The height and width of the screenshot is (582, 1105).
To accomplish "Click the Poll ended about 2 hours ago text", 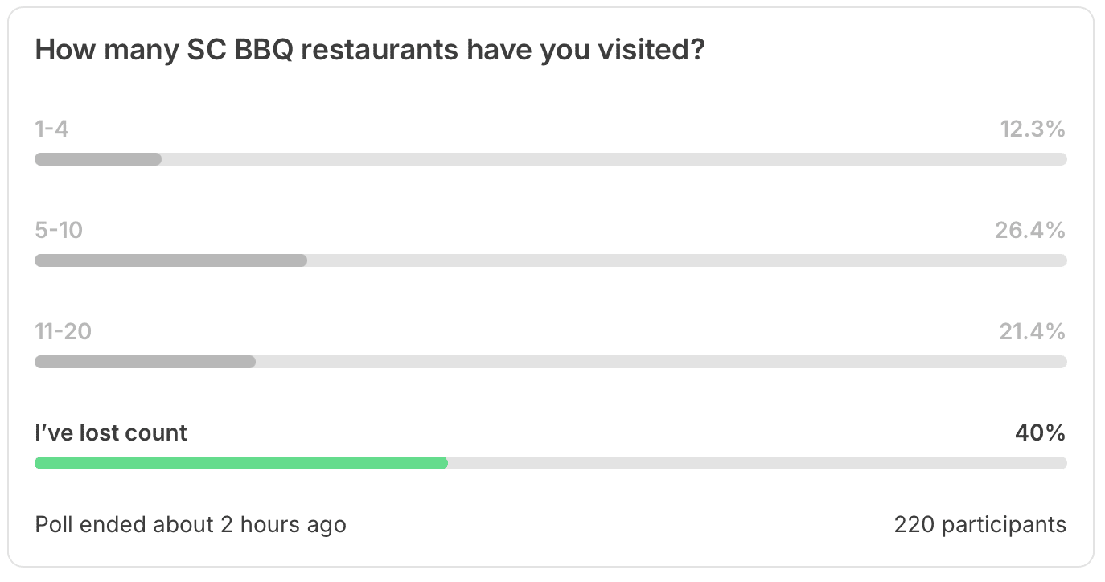I will click(191, 525).
